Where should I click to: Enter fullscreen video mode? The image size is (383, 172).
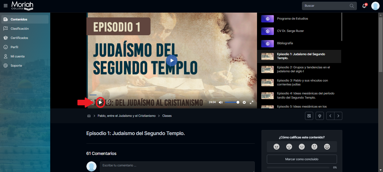[x=252, y=103]
